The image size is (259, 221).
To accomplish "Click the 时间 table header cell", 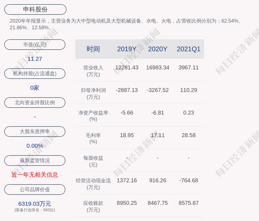I will (x=93, y=49).
